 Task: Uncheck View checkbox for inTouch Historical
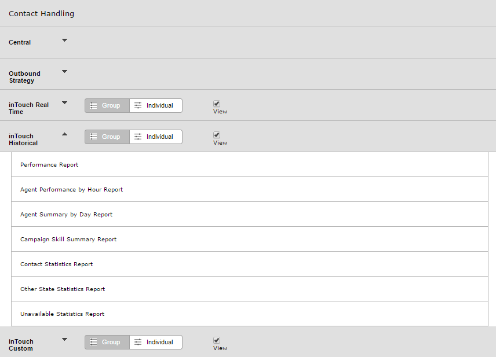(x=217, y=135)
